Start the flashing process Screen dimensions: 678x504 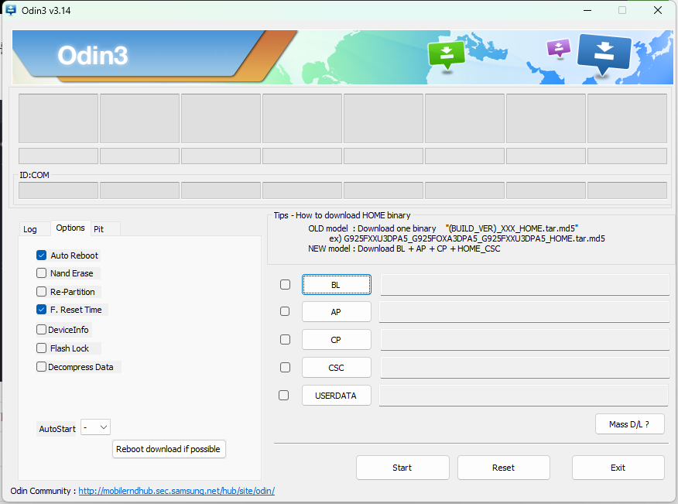[402, 468]
